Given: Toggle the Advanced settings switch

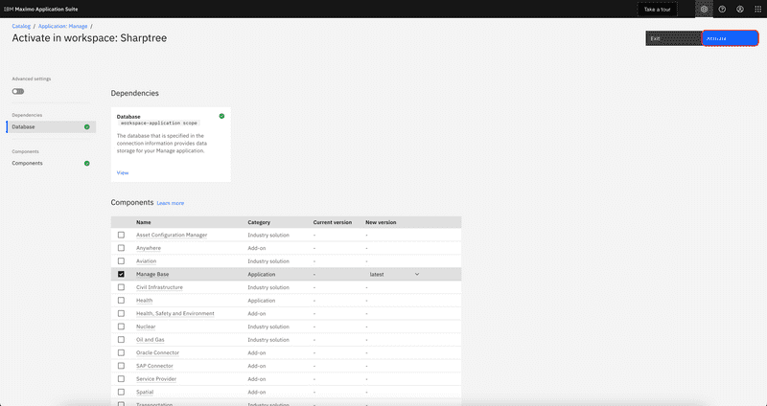Looking at the screenshot, I should pyautogui.click(x=18, y=91).
